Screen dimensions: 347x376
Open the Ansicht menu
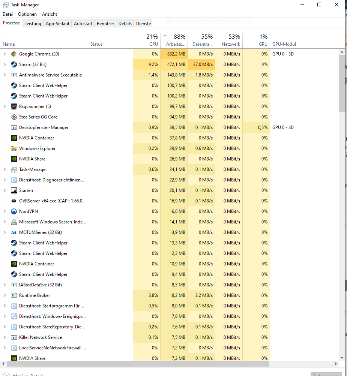point(50,14)
